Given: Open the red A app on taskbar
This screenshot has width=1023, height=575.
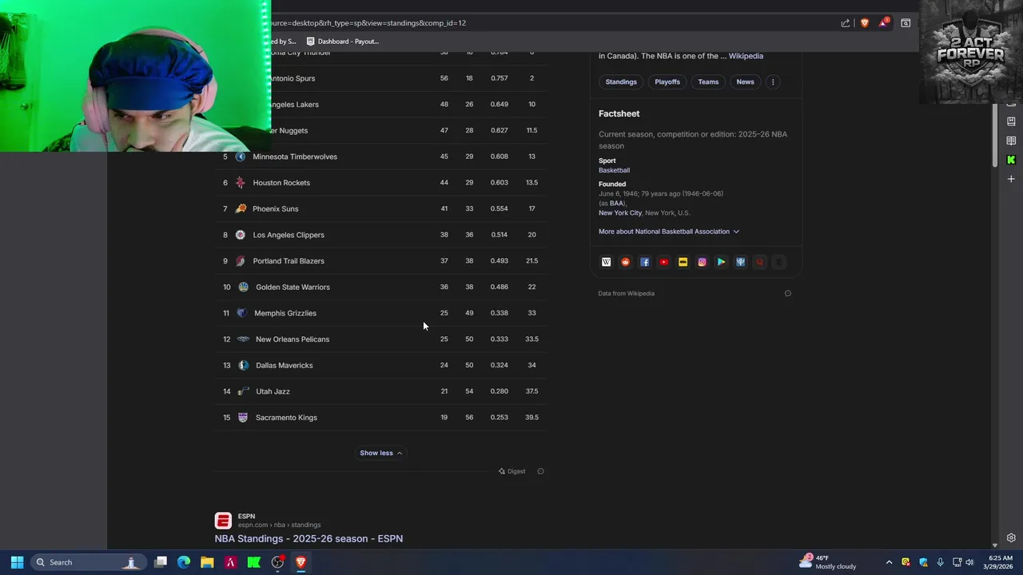Looking at the screenshot, I should (230, 562).
